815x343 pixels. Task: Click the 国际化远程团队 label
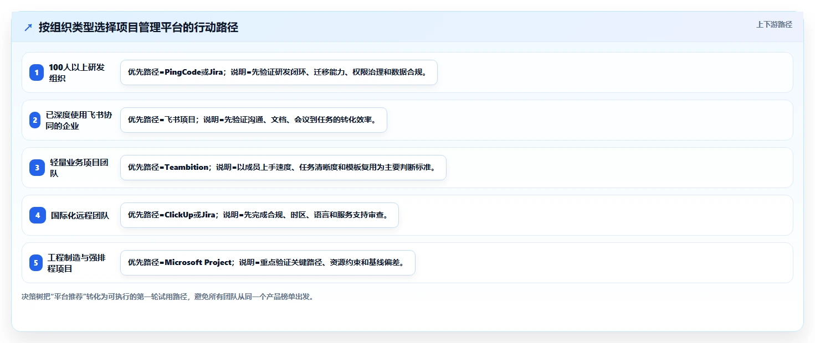click(80, 215)
